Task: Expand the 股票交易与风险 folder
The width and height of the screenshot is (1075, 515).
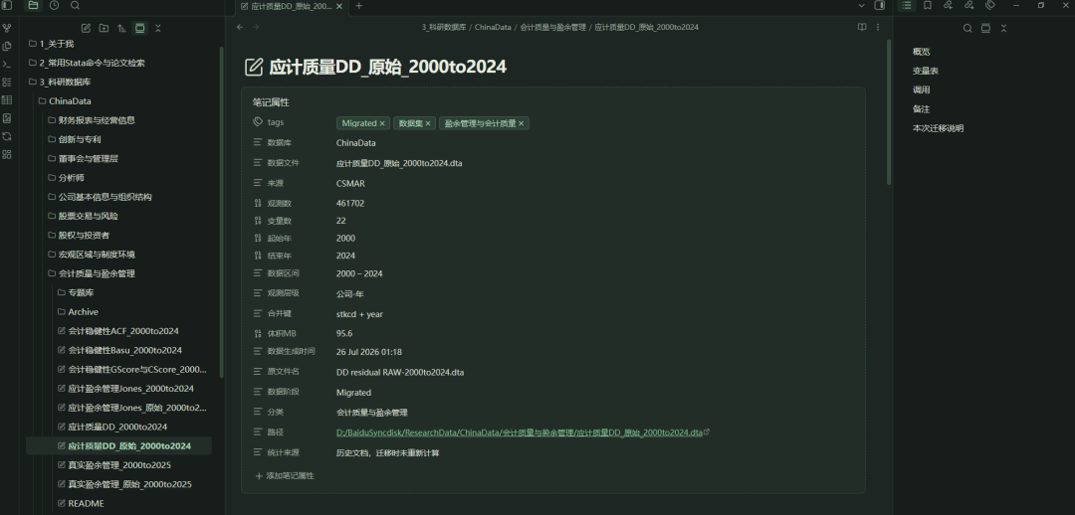Action: (88, 217)
